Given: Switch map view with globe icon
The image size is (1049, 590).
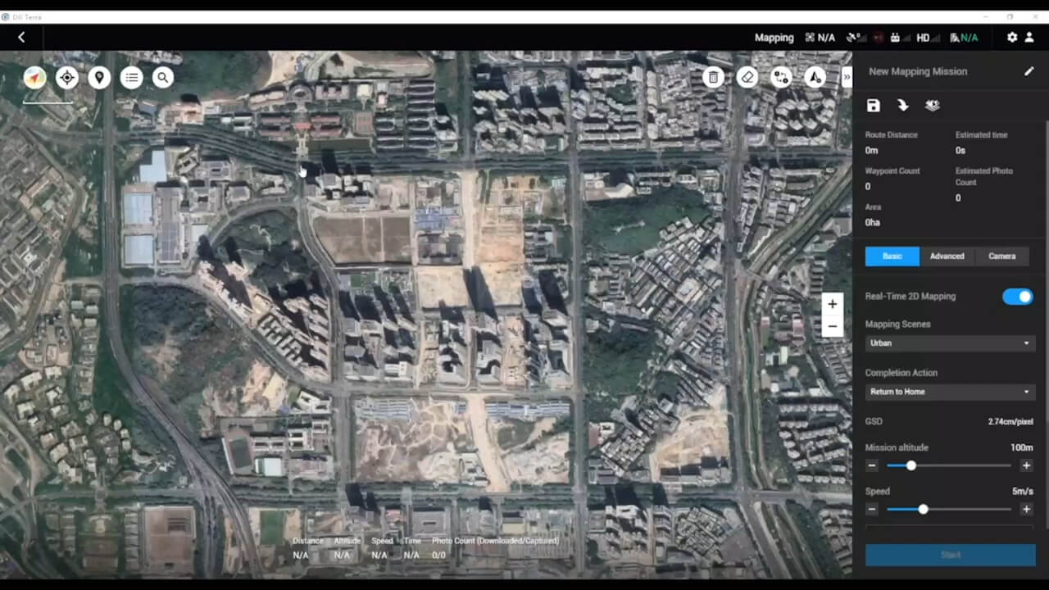Looking at the screenshot, I should (34, 77).
